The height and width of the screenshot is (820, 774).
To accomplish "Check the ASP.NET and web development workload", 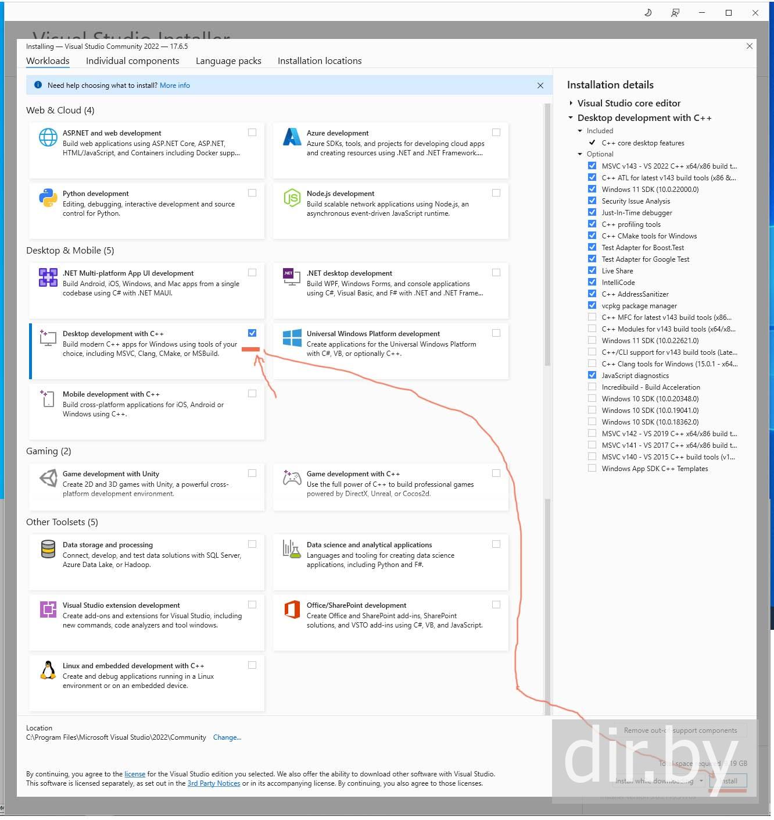I will click(252, 133).
